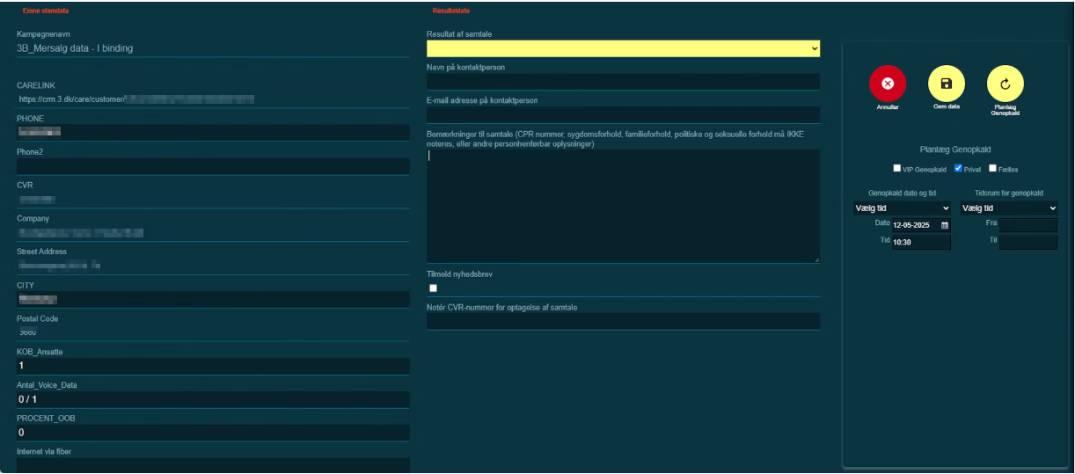Enable the VIP Genopkald checkbox
This screenshot has height=474, width=1075.
click(897, 168)
